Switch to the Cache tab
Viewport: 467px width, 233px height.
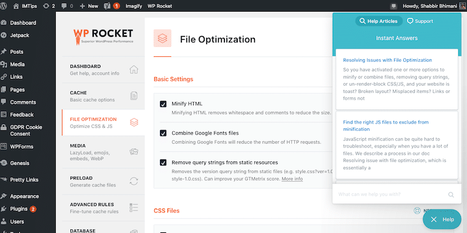pos(104,96)
